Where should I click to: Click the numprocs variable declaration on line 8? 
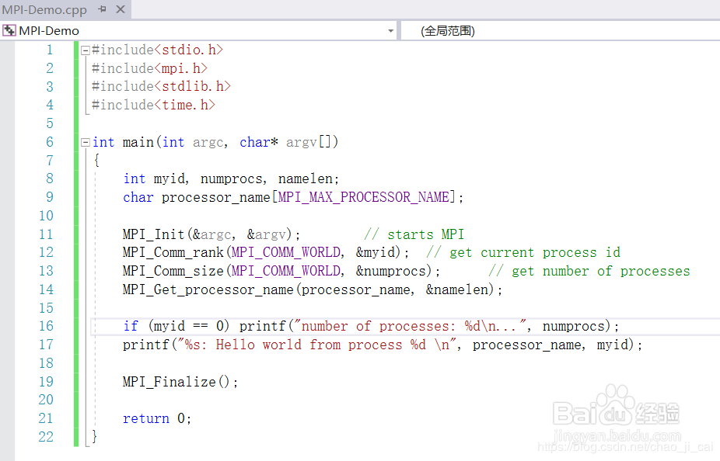click(232, 179)
